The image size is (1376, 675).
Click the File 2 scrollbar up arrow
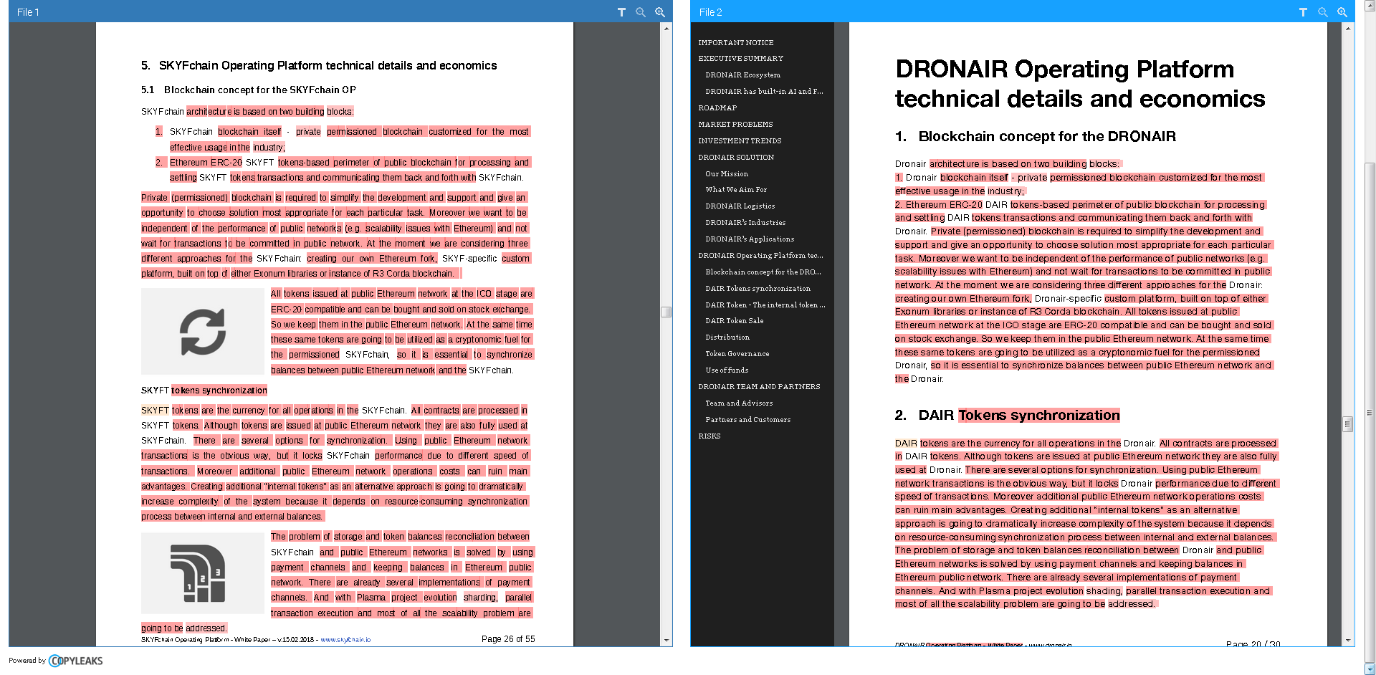point(1348,29)
